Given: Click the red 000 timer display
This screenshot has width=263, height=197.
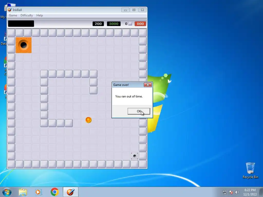Looking at the screenshot, I should 140,24.
